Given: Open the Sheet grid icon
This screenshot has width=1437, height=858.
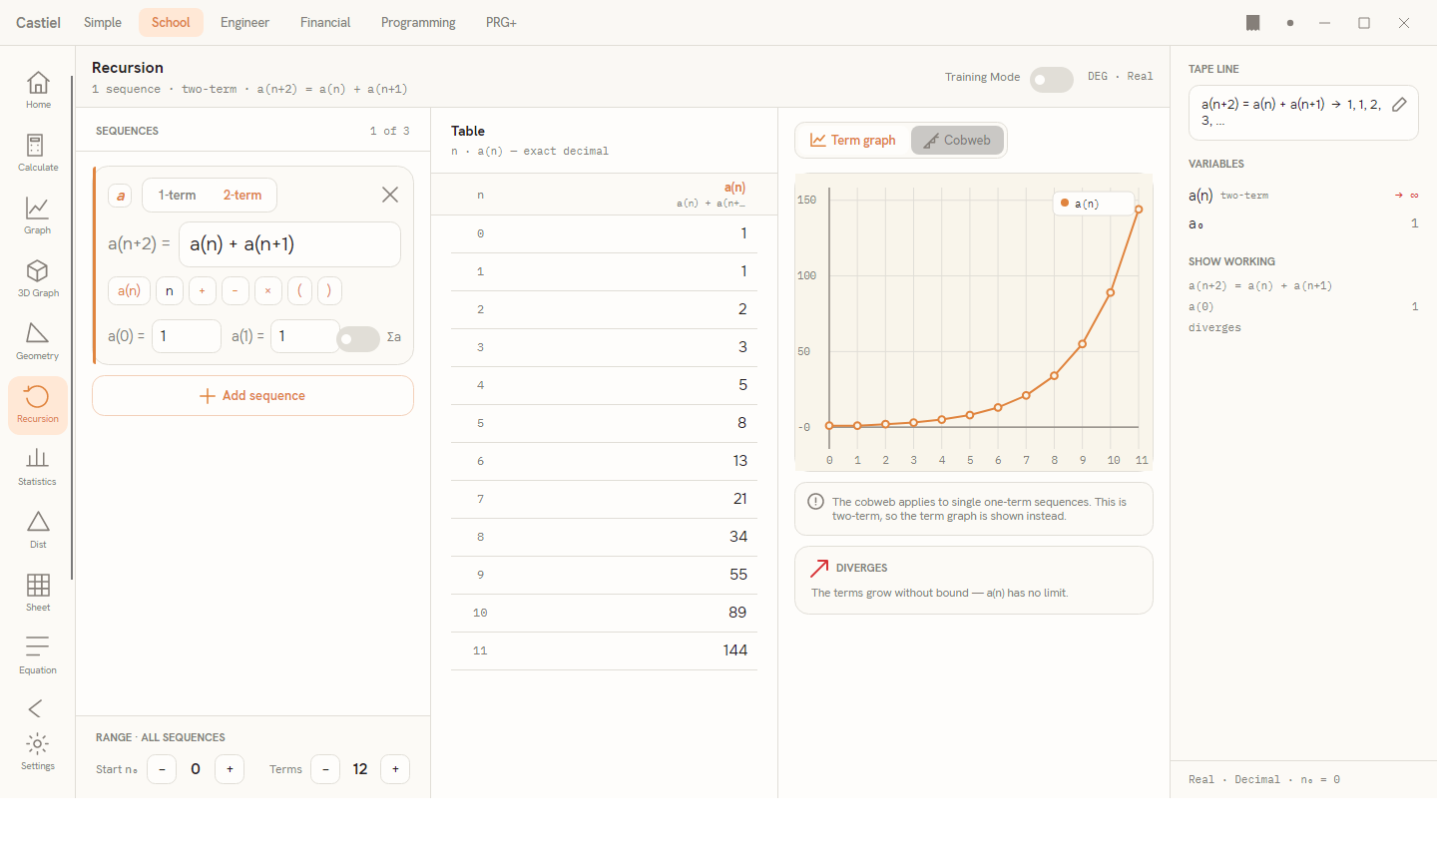Looking at the screenshot, I should coord(38,593).
